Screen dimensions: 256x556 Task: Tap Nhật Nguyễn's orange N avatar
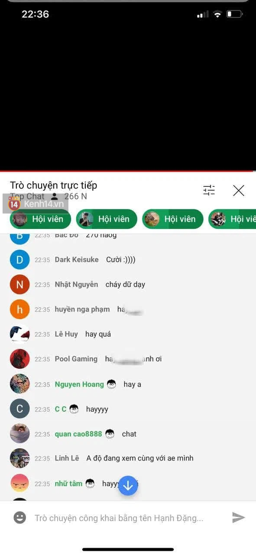tap(20, 285)
